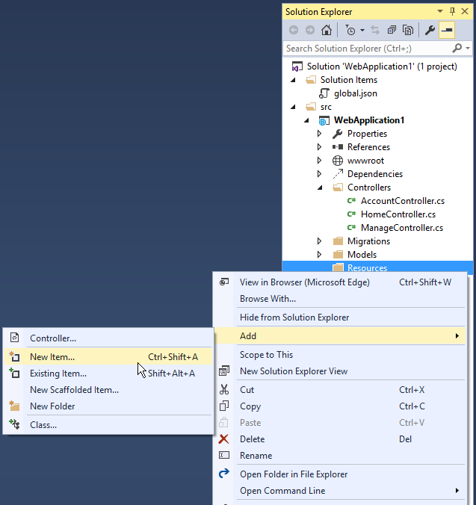Click the References icon in tree
The width and height of the screenshot is (476, 505).
(x=338, y=147)
